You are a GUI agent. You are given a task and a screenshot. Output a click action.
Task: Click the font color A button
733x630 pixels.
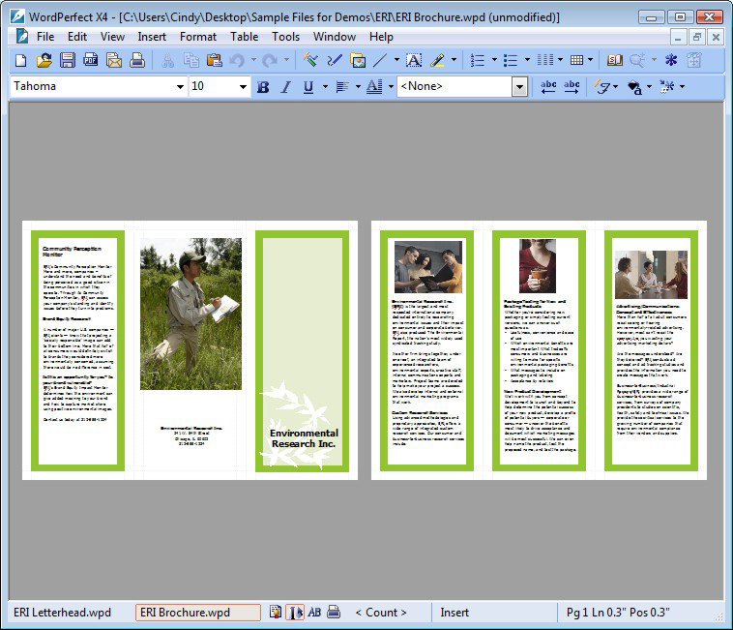[373, 87]
